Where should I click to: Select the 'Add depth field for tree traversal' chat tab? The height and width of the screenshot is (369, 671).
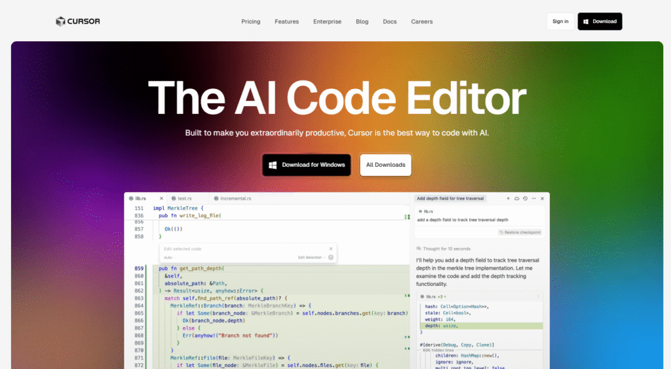(x=450, y=199)
